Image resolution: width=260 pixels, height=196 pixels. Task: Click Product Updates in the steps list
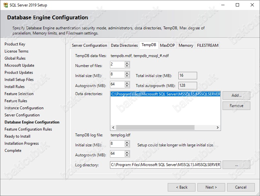[x=19, y=73]
